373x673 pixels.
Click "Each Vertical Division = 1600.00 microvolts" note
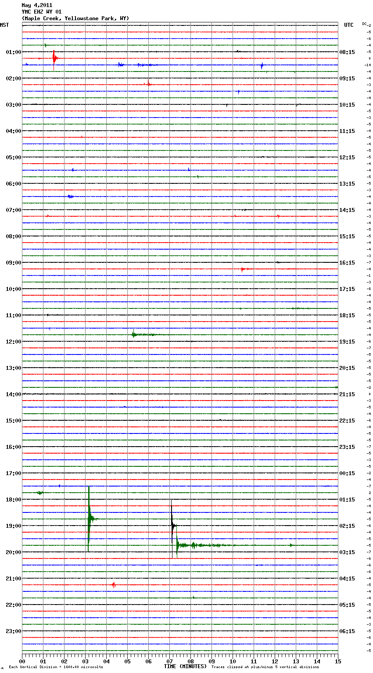pyautogui.click(x=56, y=667)
